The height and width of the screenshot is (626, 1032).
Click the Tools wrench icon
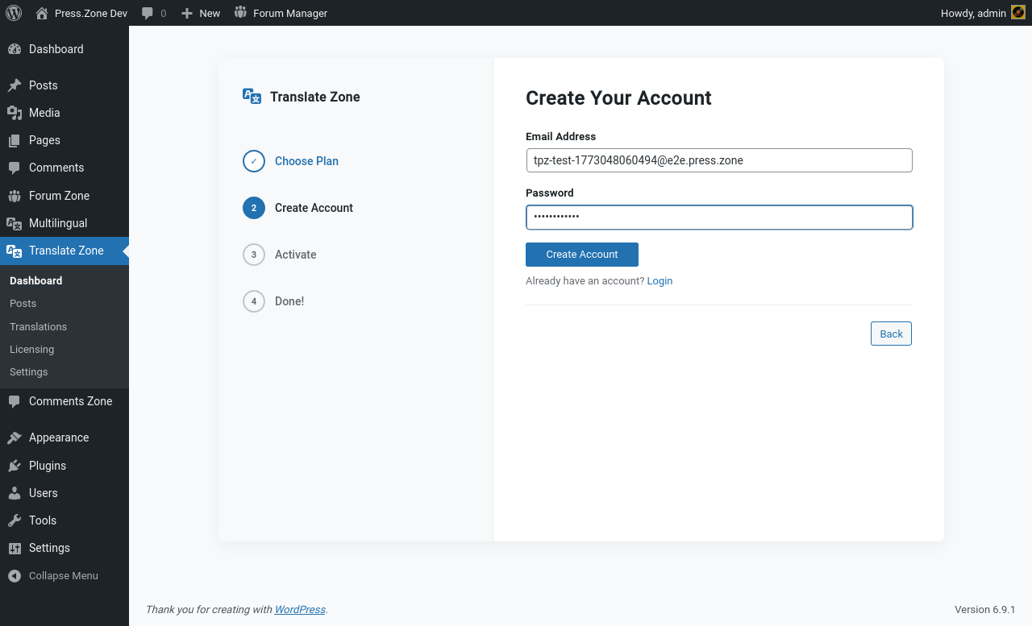tap(15, 520)
